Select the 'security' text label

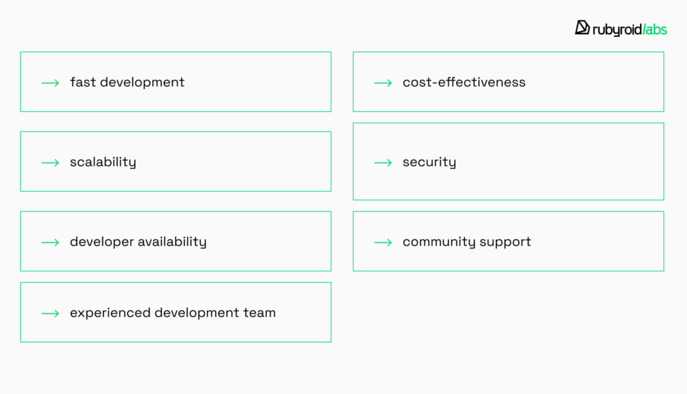(x=429, y=162)
